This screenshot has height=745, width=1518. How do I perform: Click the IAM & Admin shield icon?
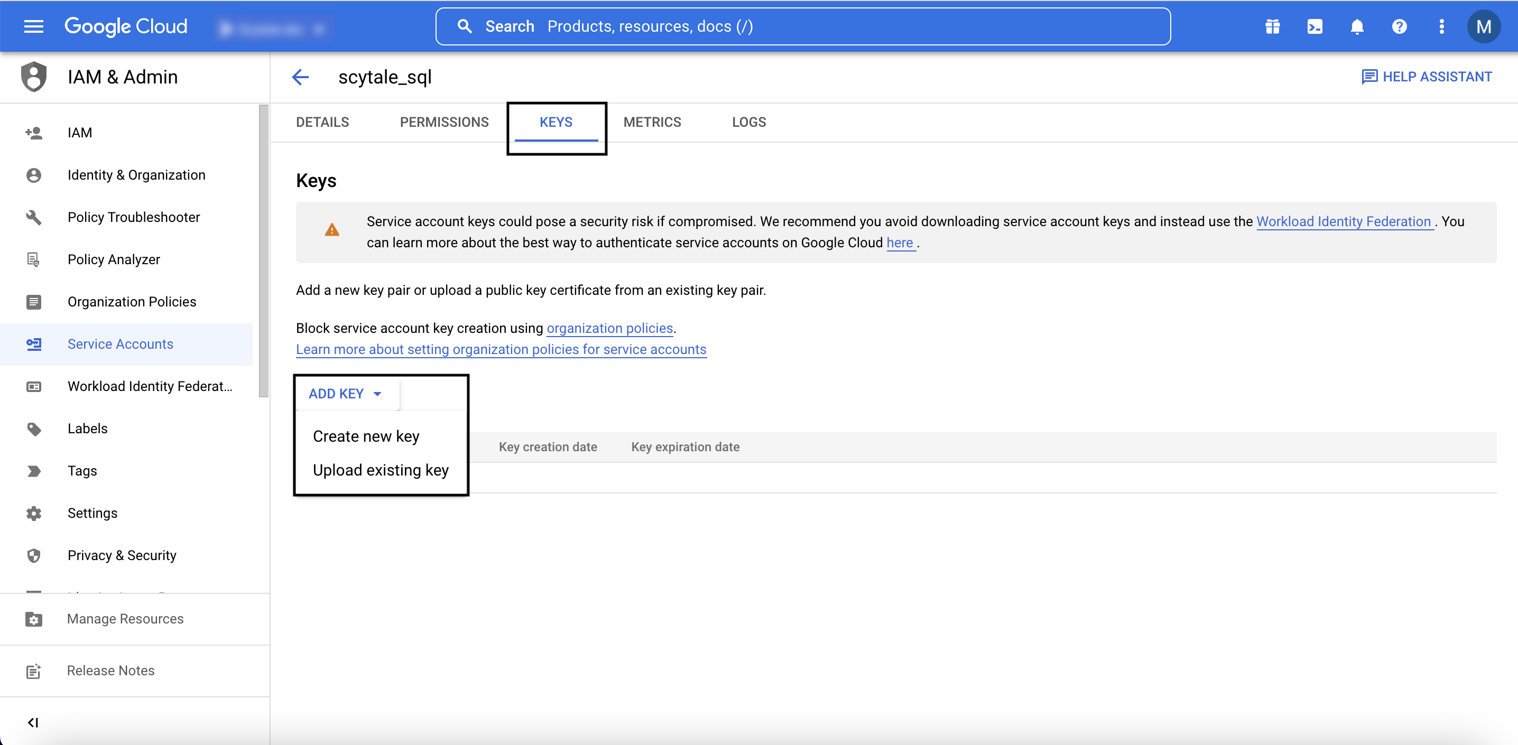[x=34, y=77]
